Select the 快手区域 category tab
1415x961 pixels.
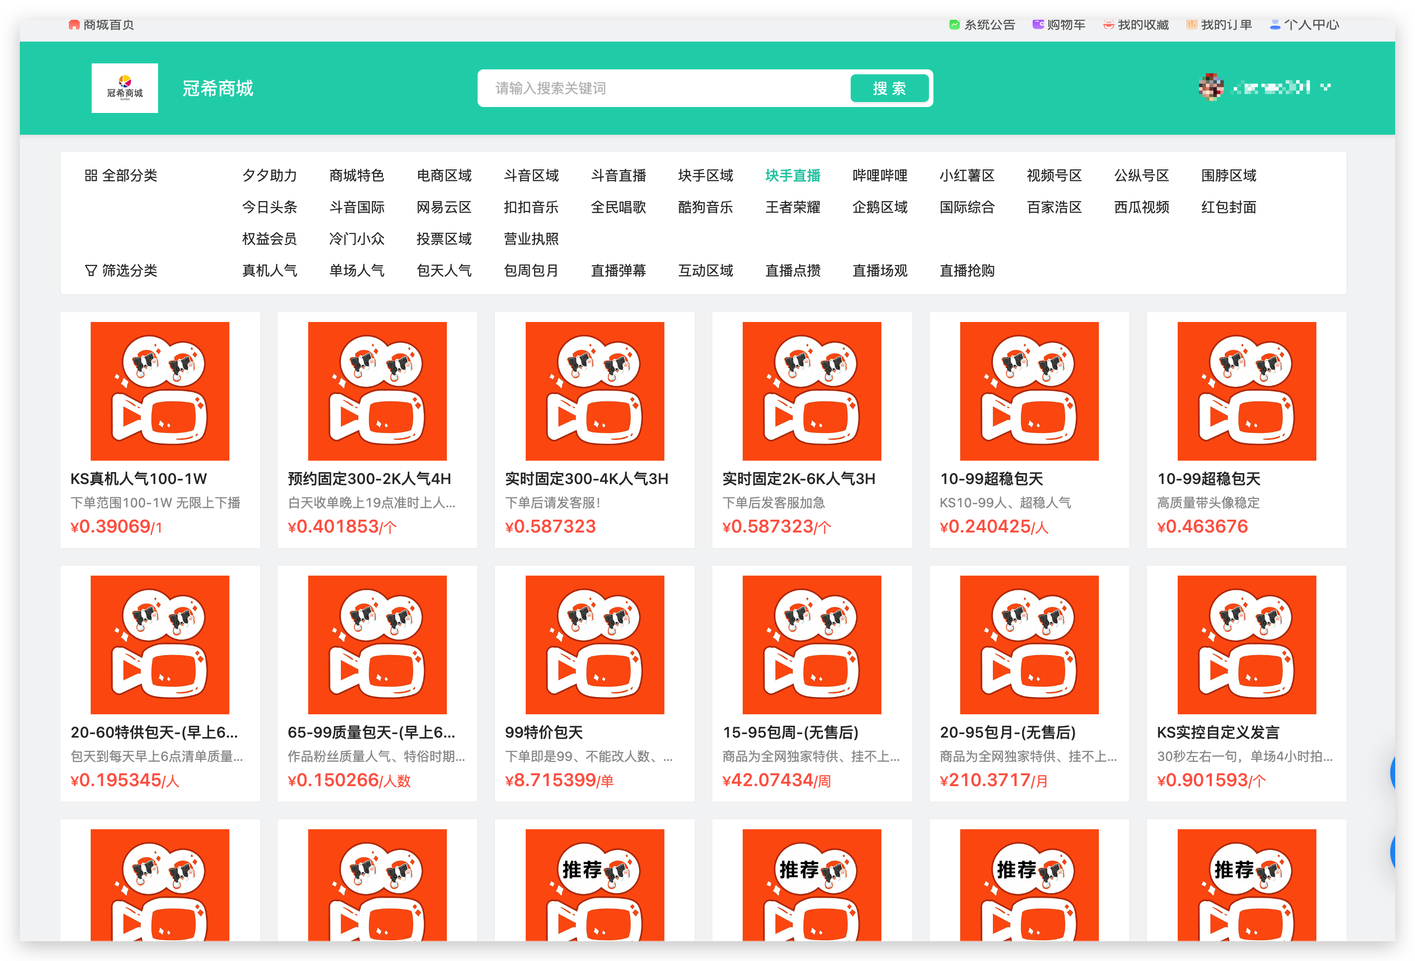705,176
